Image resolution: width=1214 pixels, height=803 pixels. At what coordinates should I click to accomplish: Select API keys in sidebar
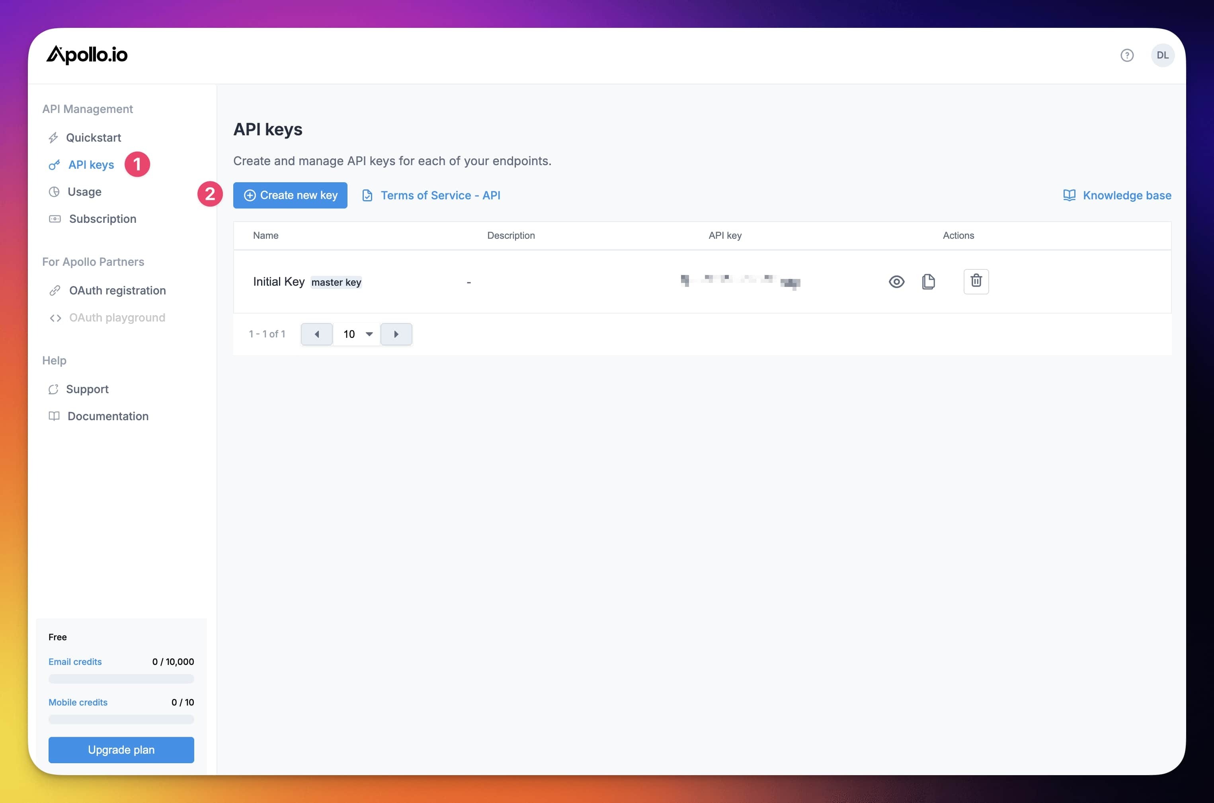(x=91, y=165)
